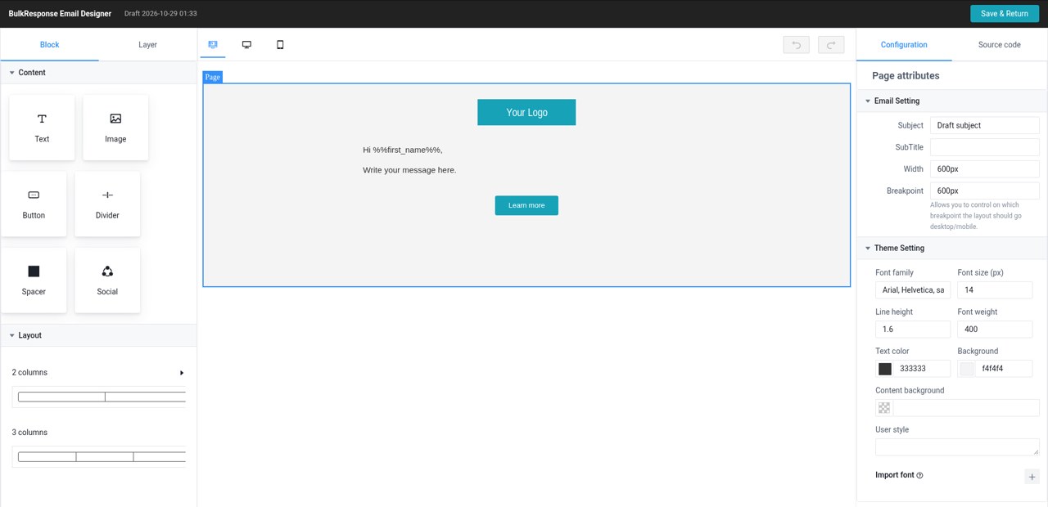Select the Your Logo block
Screen dimensions: 1048x507
[x=526, y=112]
